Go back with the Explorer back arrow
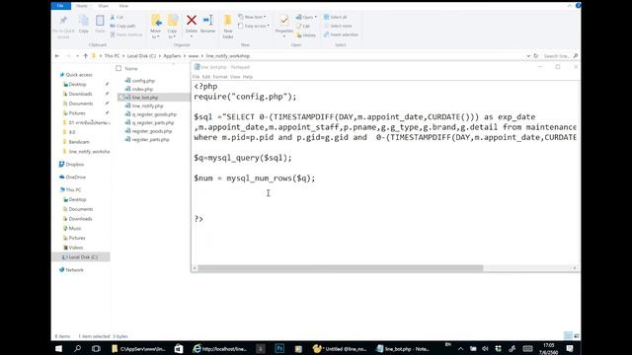 57,56
